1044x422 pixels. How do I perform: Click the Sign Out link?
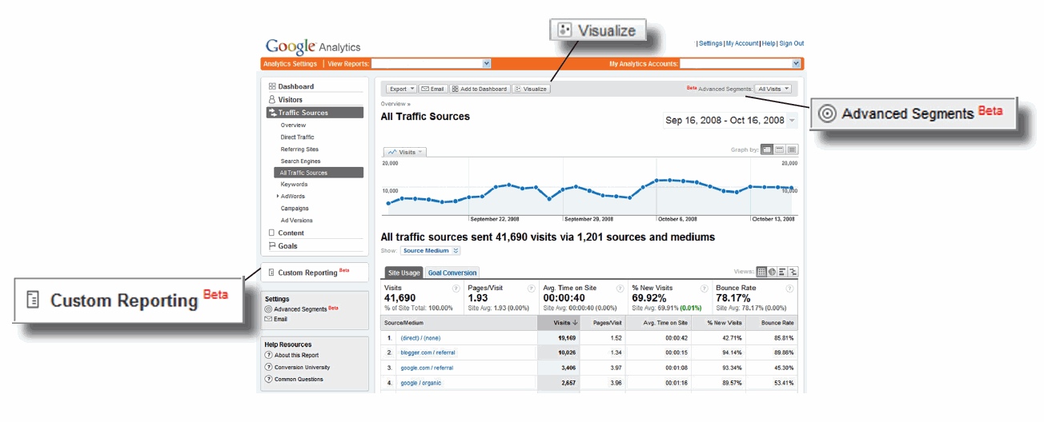(x=792, y=44)
